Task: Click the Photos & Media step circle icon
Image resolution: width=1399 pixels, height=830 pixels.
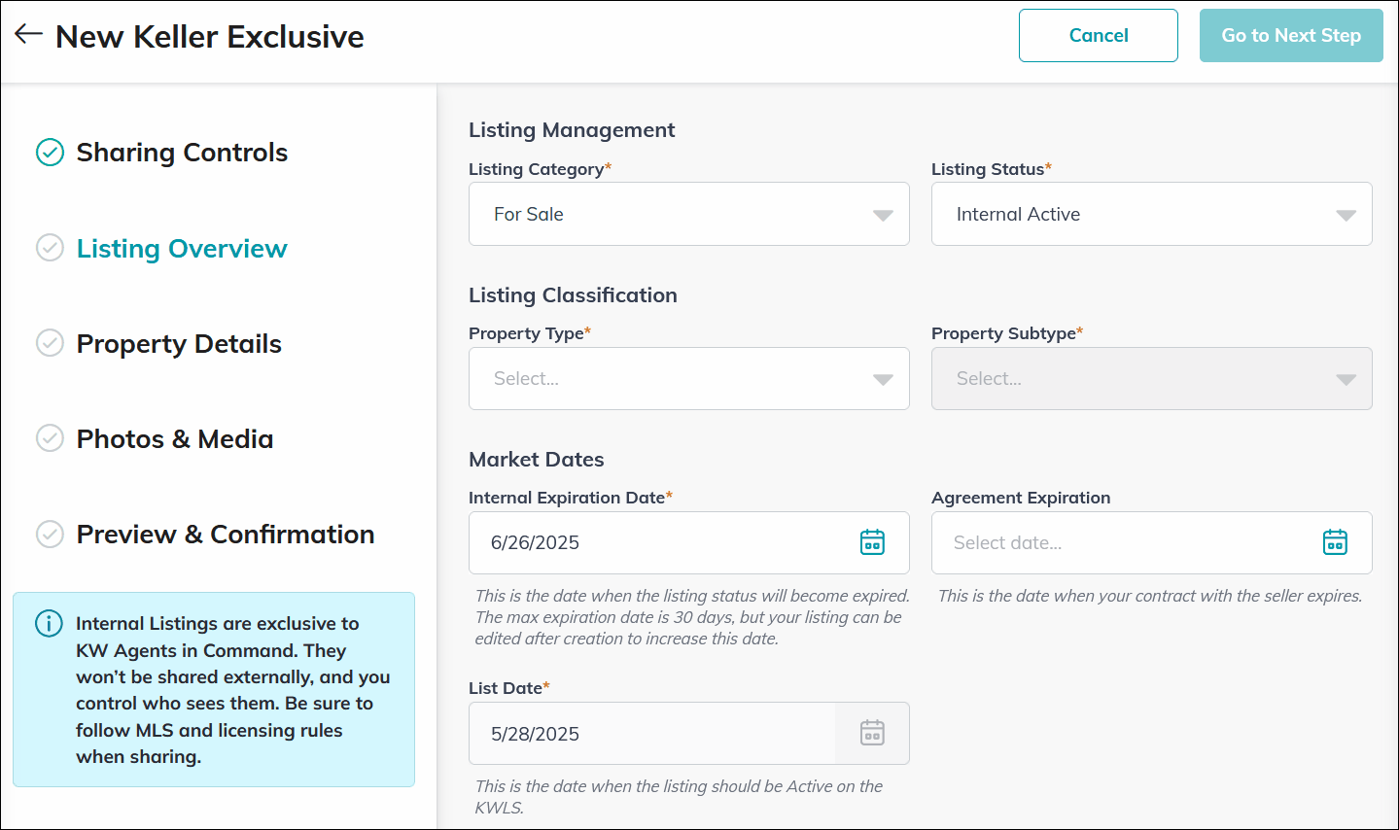Action: (50, 438)
